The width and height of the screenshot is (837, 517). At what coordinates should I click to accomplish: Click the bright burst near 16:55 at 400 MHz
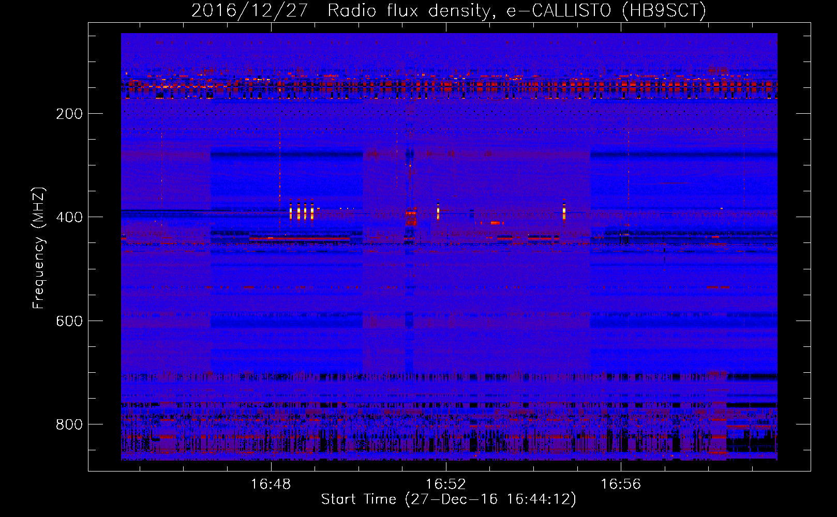(564, 210)
